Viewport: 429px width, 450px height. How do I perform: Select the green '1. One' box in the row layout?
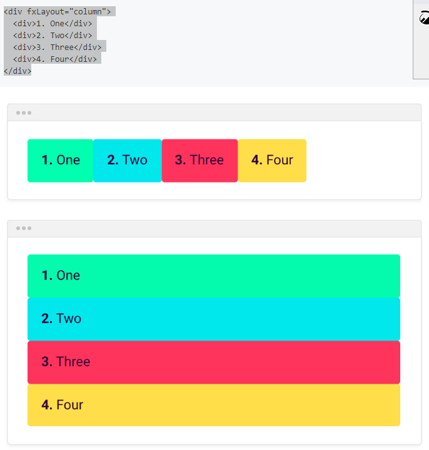[60, 161]
